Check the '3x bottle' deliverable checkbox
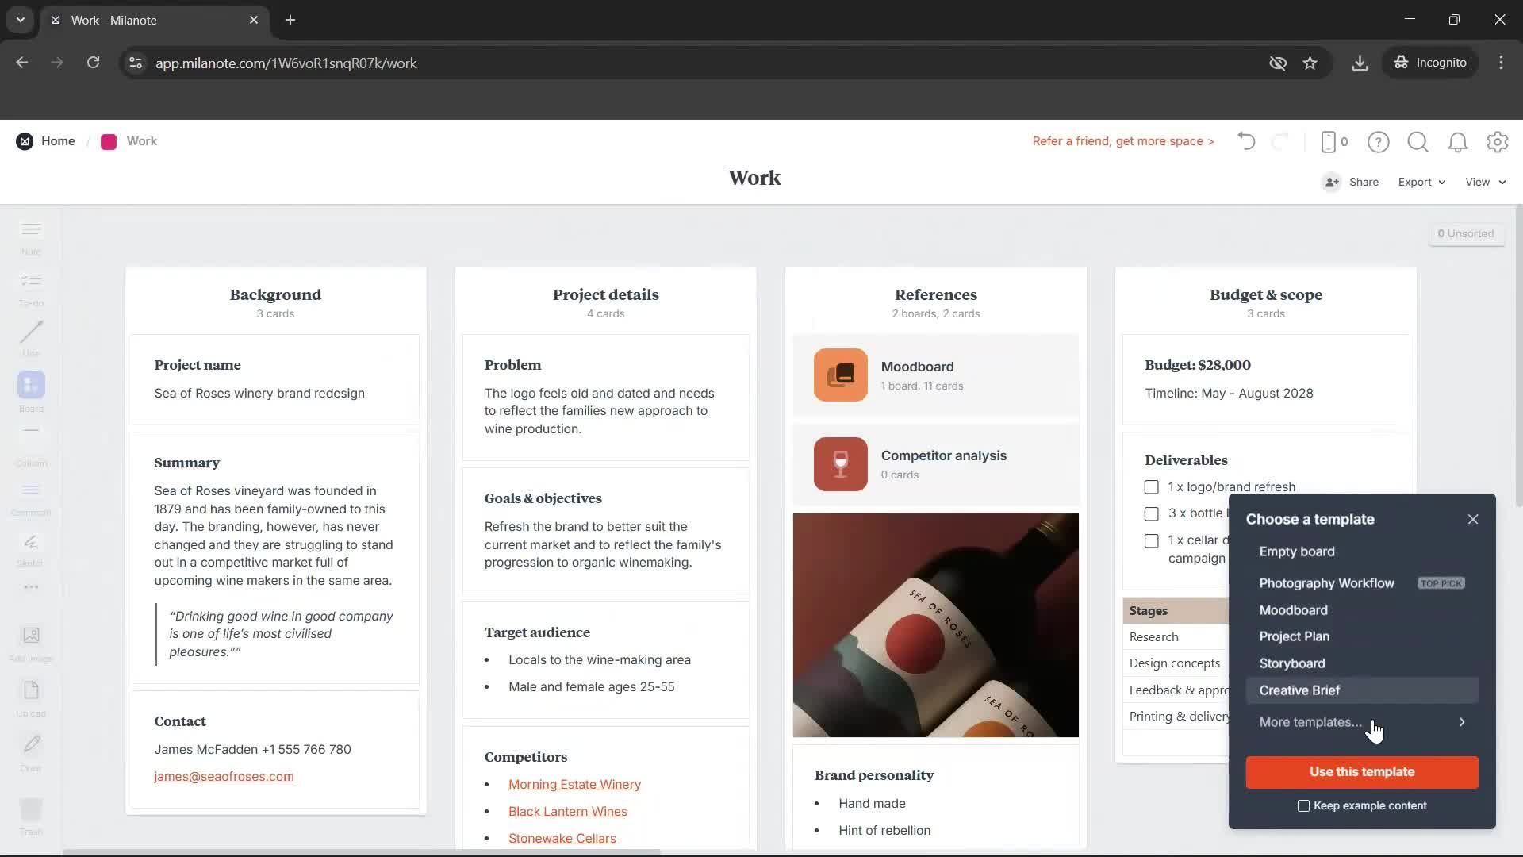 pyautogui.click(x=1152, y=513)
